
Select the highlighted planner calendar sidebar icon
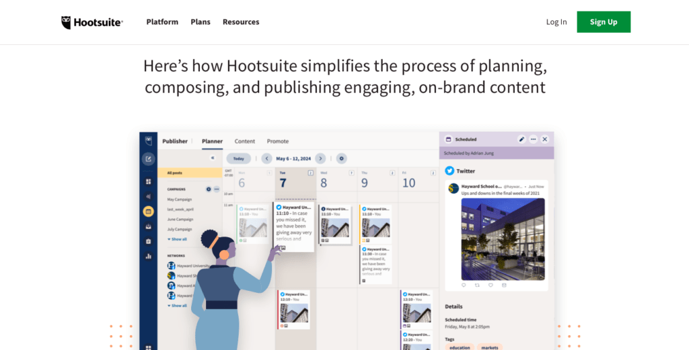pyautogui.click(x=149, y=212)
